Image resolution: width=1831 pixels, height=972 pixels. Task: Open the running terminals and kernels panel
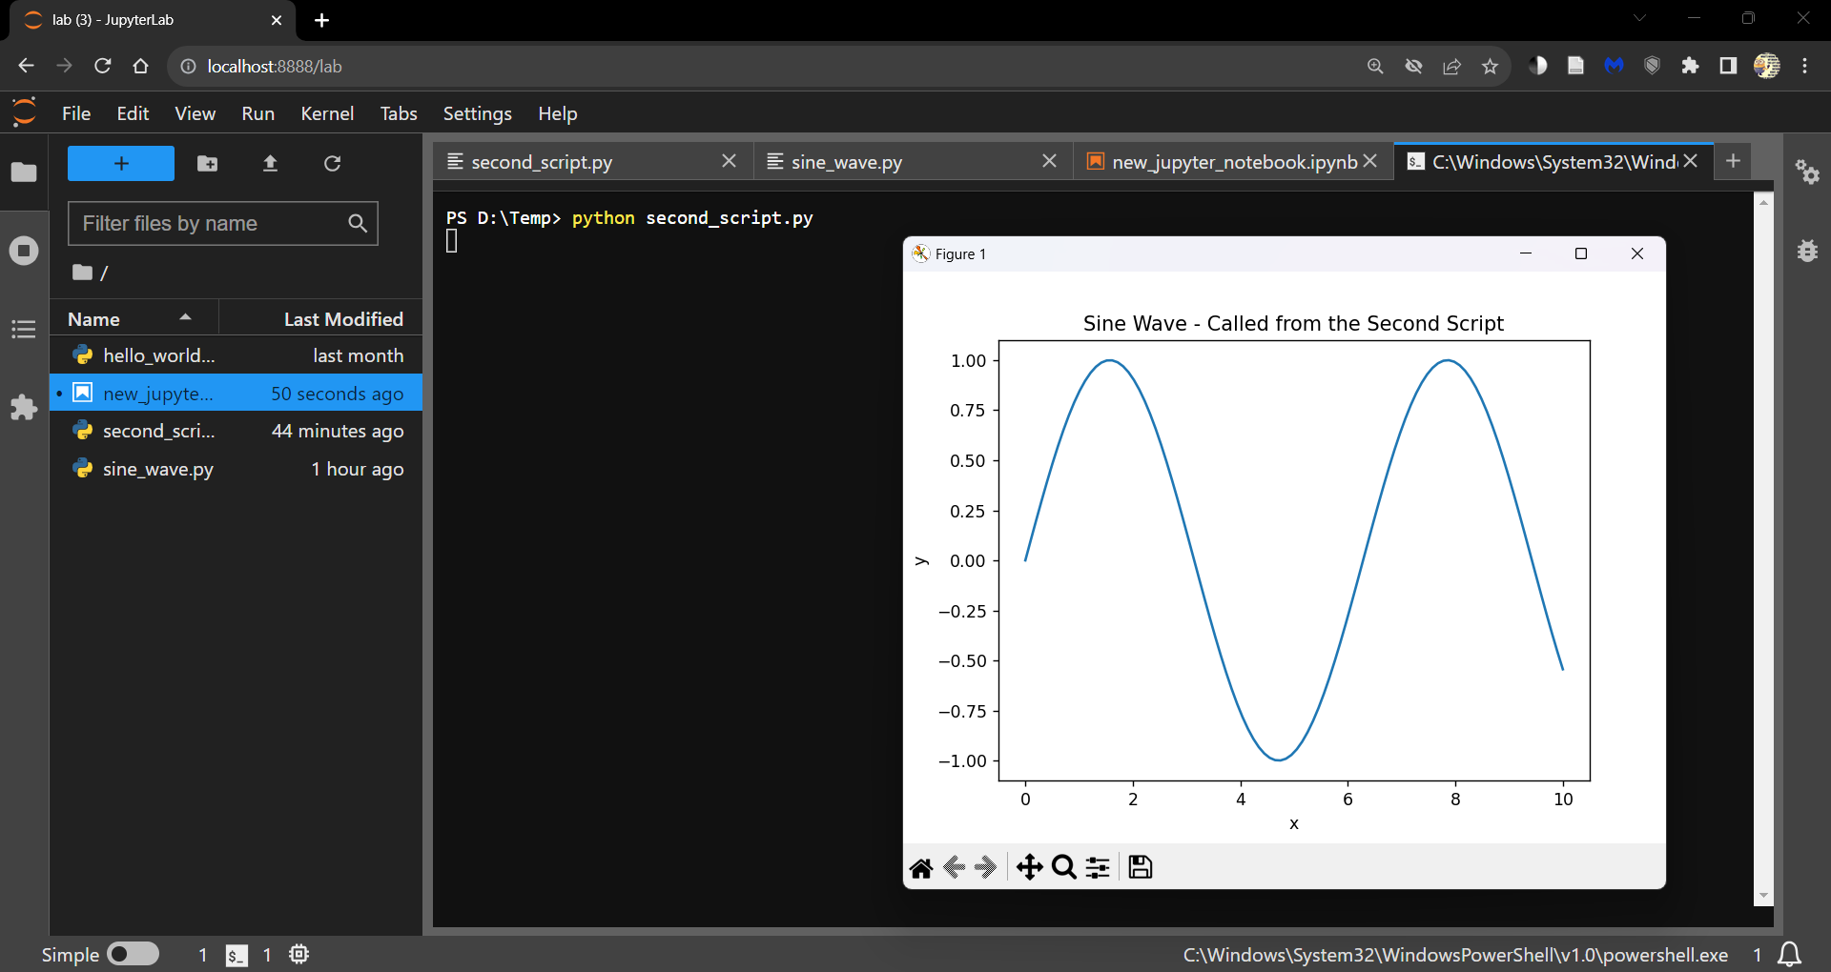pyautogui.click(x=23, y=251)
